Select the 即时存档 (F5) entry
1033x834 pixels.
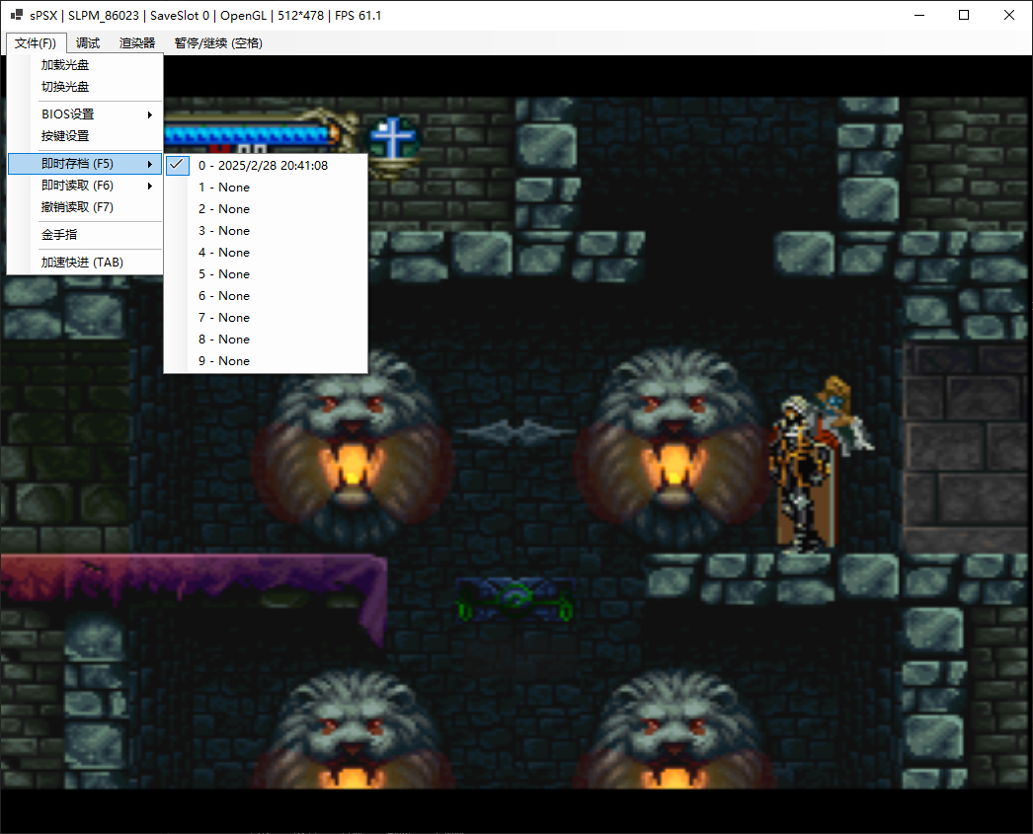[x=85, y=163]
